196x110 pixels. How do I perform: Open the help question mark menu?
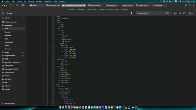point(185,13)
